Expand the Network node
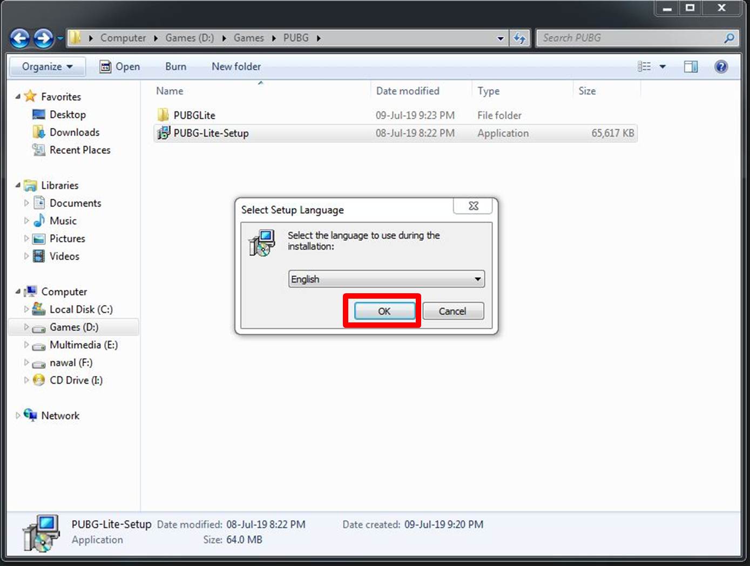 pos(18,415)
